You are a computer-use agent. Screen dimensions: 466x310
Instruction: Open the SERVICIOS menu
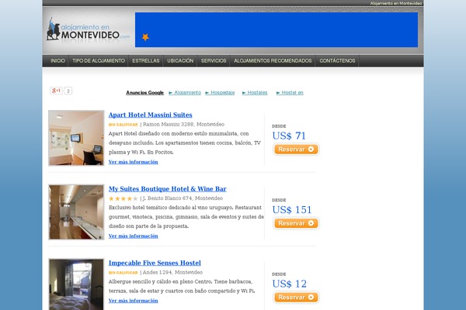pyautogui.click(x=214, y=60)
